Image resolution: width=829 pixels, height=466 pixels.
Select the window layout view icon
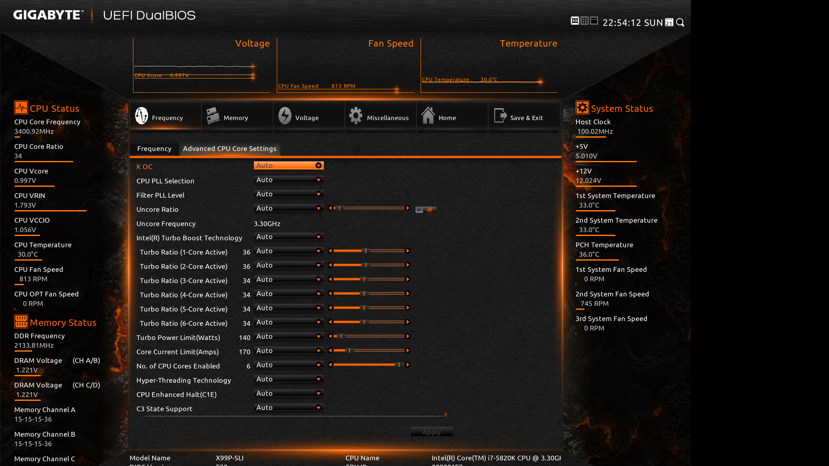(594, 21)
